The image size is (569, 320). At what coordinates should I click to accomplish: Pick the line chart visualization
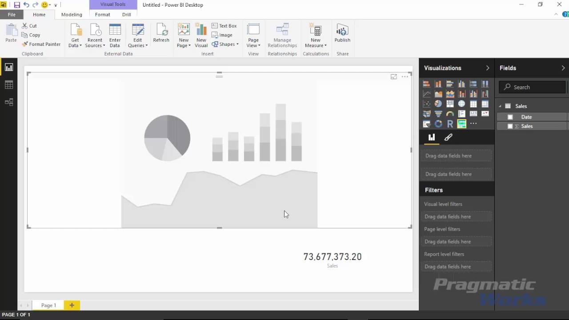tap(427, 94)
